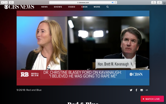Image resolution: width=166 pixels, height=104 pixels.
Task: Open the Shows menu
Action: click(x=58, y=7)
